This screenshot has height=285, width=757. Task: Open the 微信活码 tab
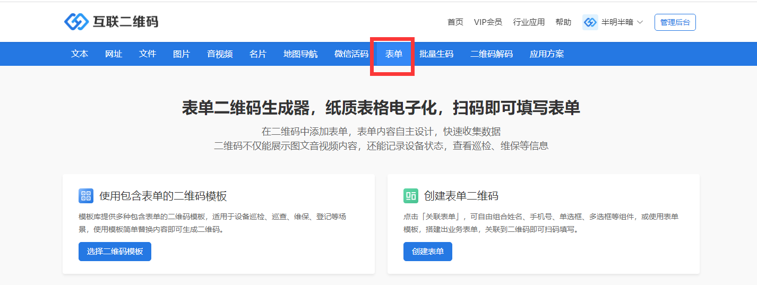coord(351,54)
